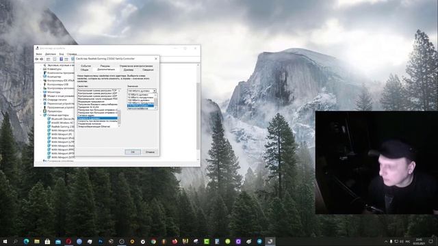Image resolution: width=438 pixels, height=246 pixels.
Task: Switch to the Power Management tab
Action: pos(136,66)
